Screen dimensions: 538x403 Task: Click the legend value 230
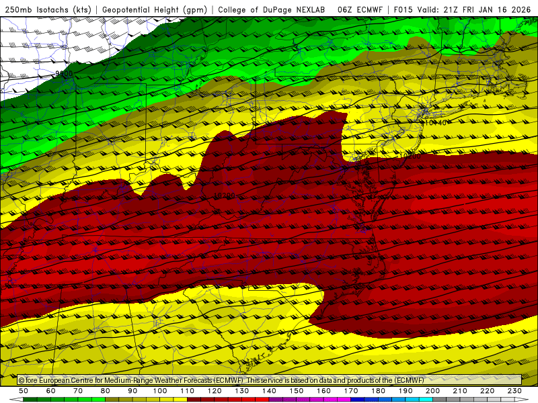tap(514, 391)
